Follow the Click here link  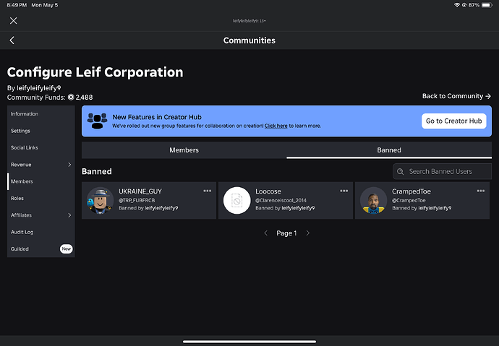276,126
